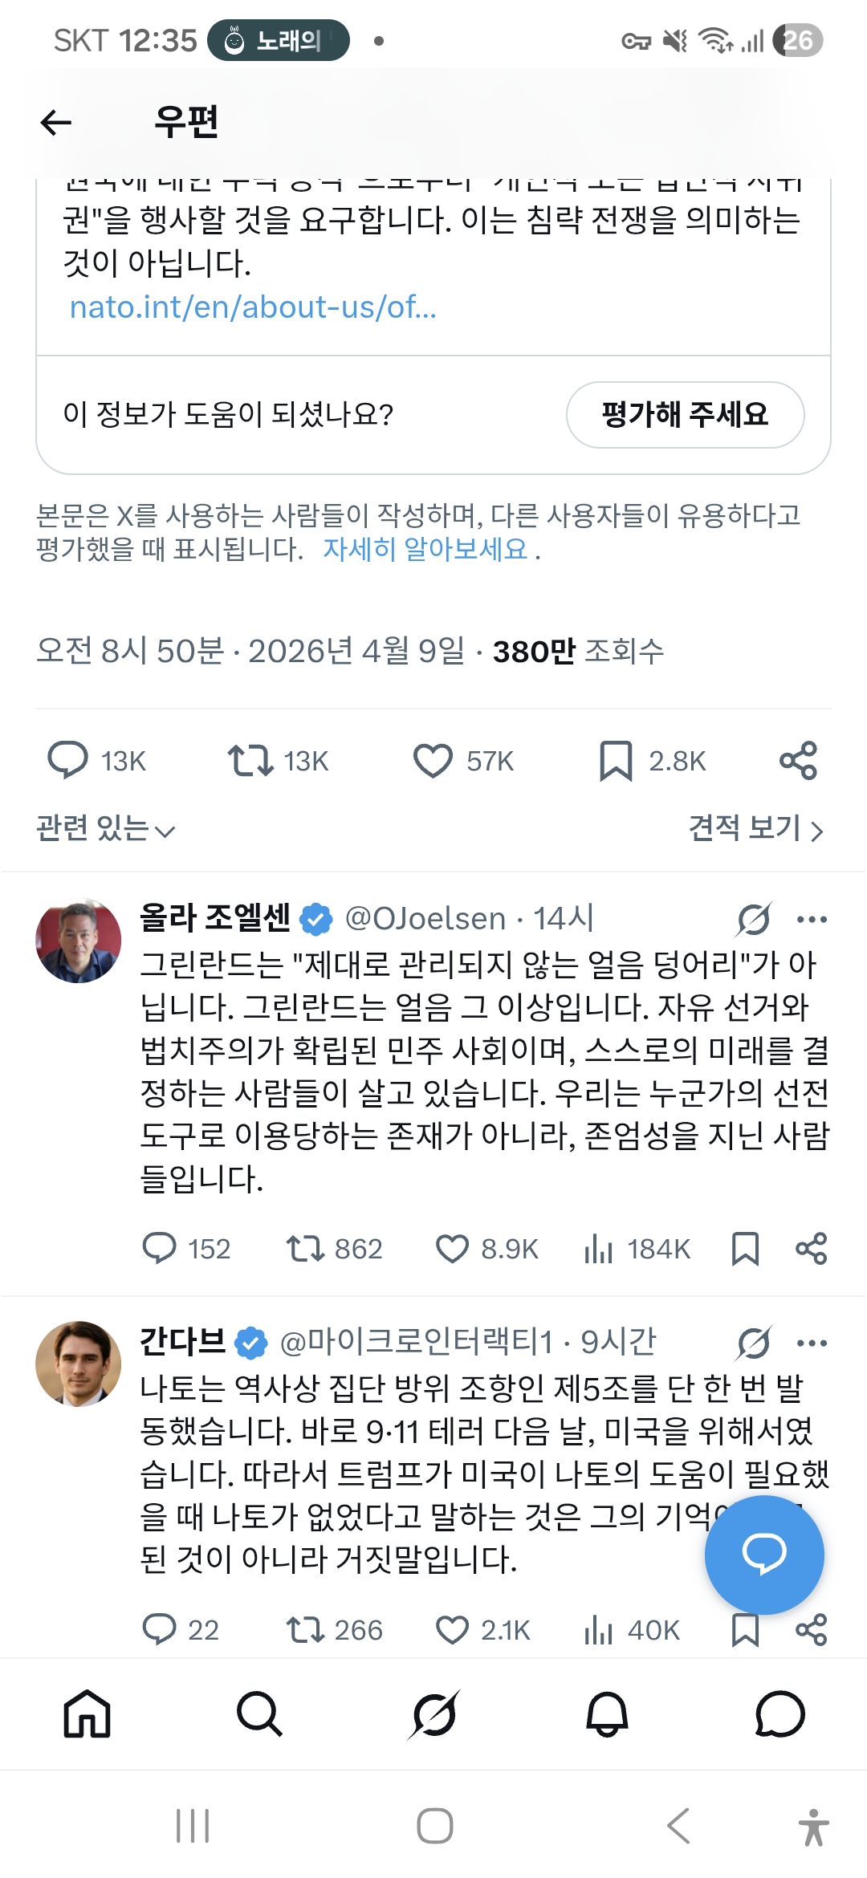Open notifications bell tab
The width and height of the screenshot is (867, 1878).
point(607,1713)
